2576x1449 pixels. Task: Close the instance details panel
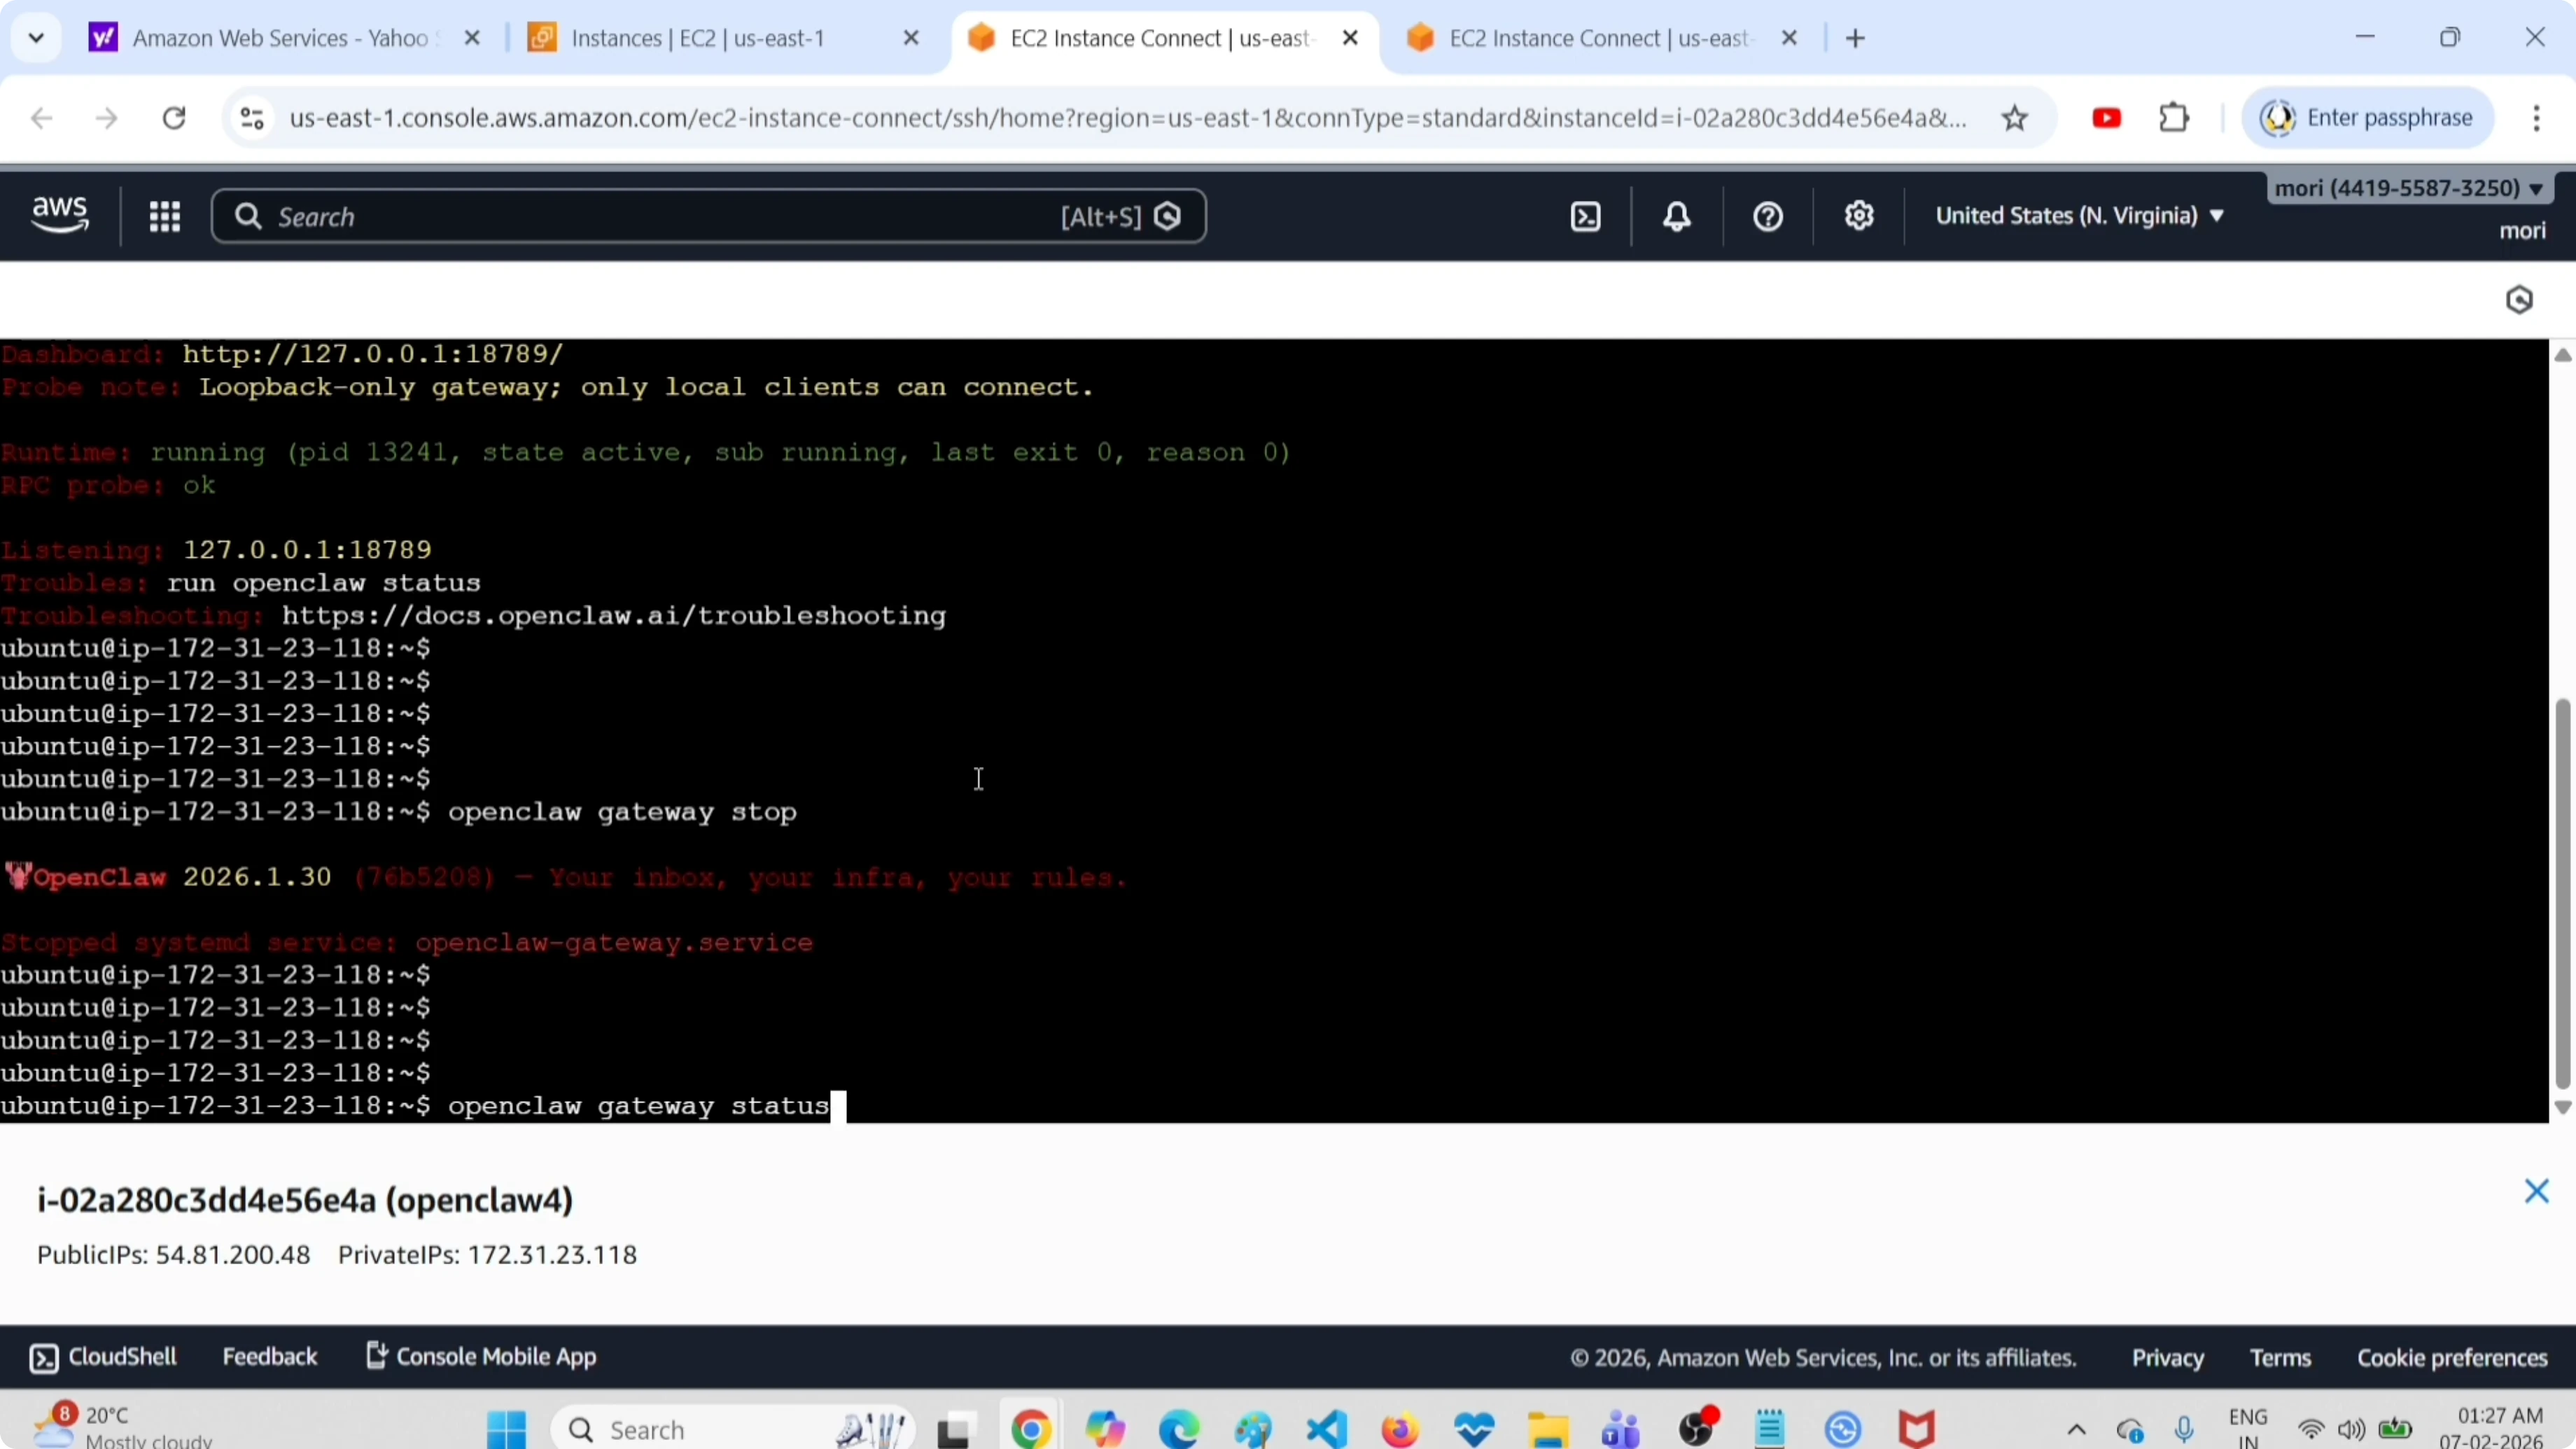(x=2536, y=1191)
